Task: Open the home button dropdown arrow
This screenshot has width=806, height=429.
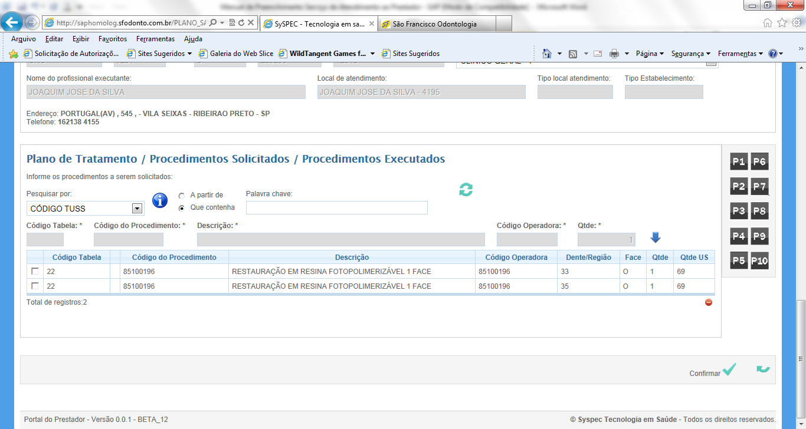Action: [559, 54]
